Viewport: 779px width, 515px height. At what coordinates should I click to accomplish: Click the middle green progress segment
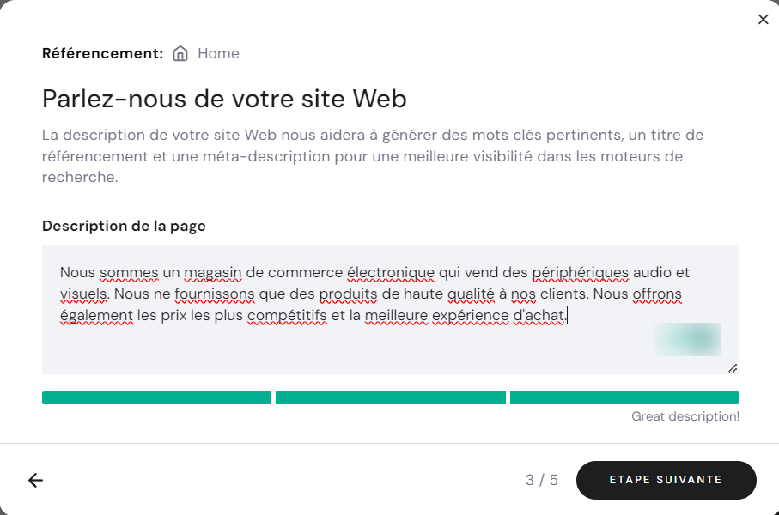[390, 397]
